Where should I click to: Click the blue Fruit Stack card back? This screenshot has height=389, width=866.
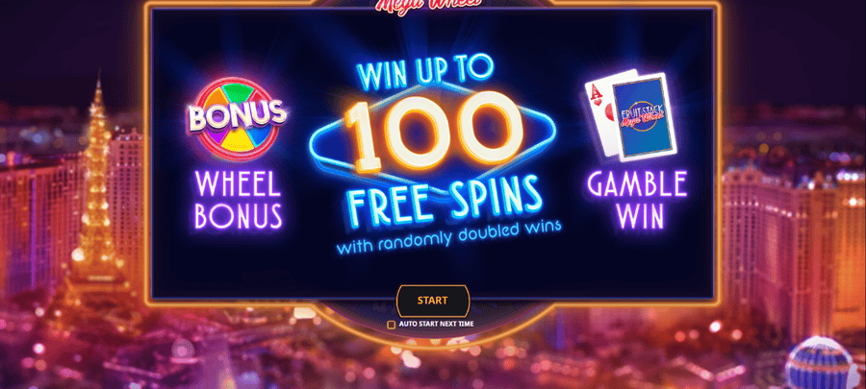pyautogui.click(x=645, y=117)
